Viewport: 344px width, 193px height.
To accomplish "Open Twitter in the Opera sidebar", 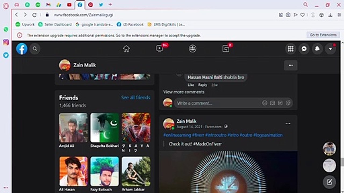I will (x=6, y=55).
